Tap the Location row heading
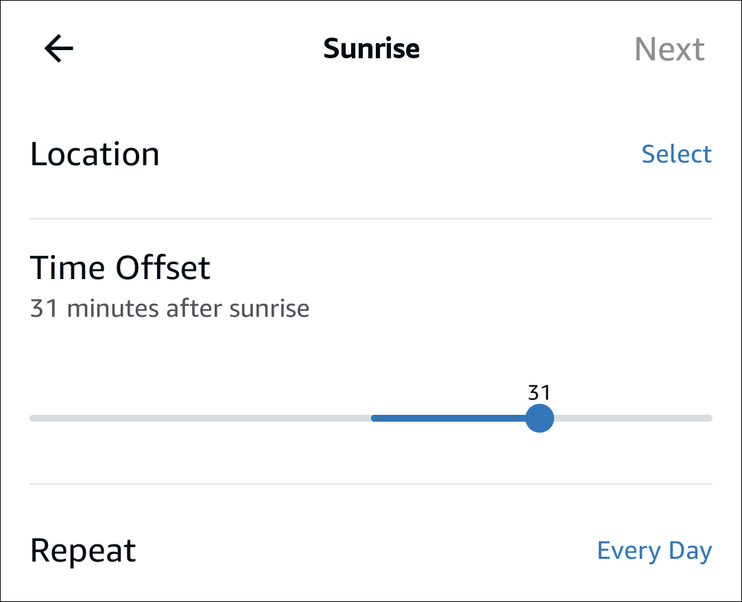Screen dimensions: 742x602 tap(95, 154)
